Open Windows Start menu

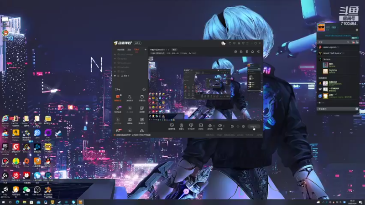point(3,202)
